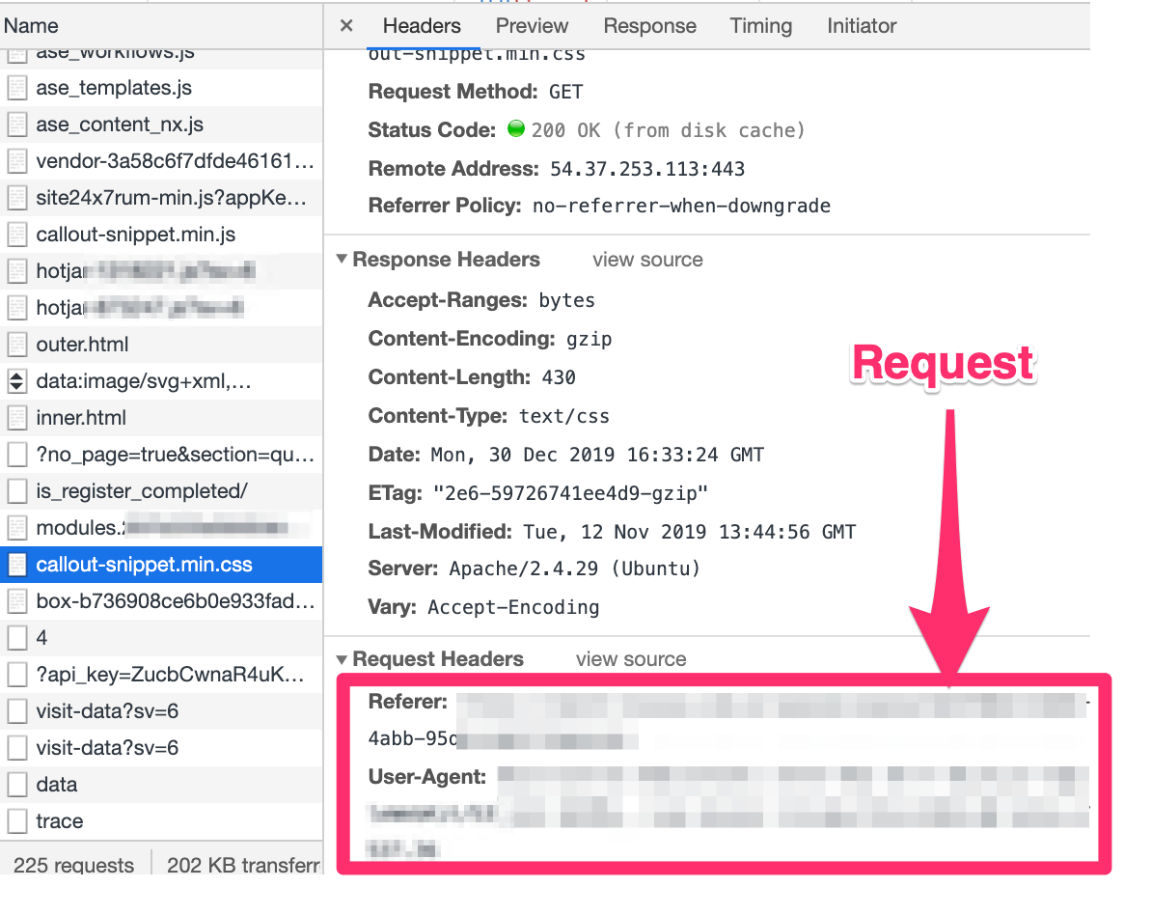Collapse the Request Headers section
The height and width of the screenshot is (915, 1152).
[342, 660]
